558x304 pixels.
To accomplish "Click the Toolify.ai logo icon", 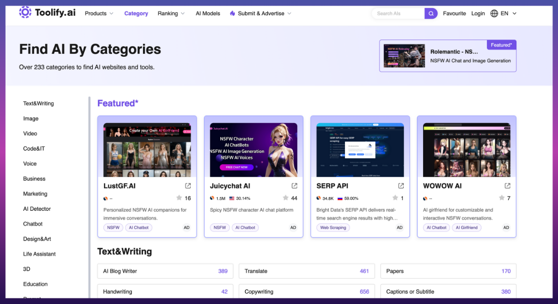I will 24,12.
